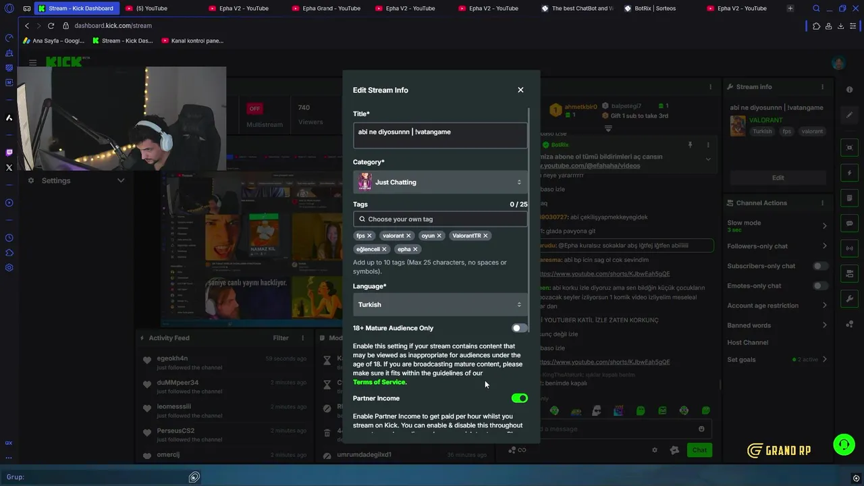Click the green headset support button
864x486 pixels.
pyautogui.click(x=844, y=444)
